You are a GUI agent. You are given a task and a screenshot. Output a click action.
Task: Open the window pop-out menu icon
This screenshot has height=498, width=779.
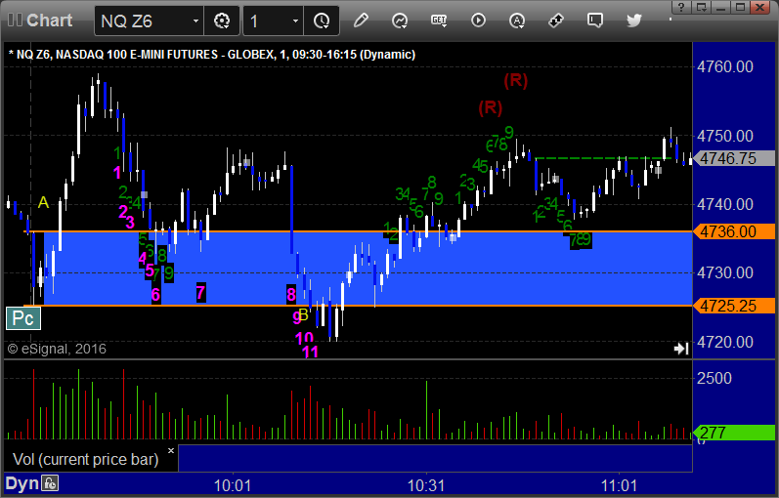tap(702, 8)
